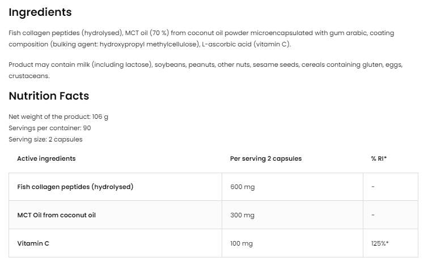This screenshot has height=266, width=428.
Task: Click the '600 mg' value cell
Action: click(x=243, y=187)
